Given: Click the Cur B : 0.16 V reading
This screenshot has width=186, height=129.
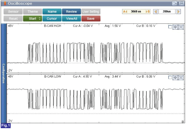Looking at the screenshot, I should pyautogui.click(x=146, y=26).
